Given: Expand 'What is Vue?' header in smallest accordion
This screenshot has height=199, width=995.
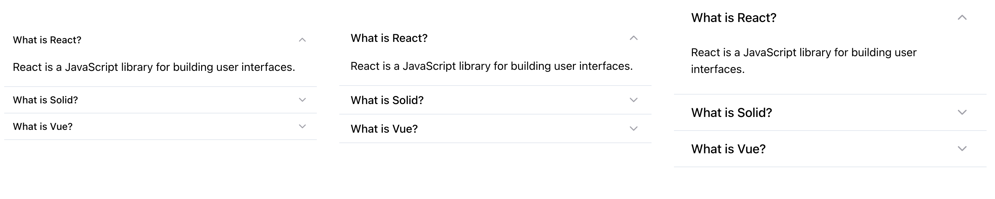Looking at the screenshot, I should click(x=43, y=126).
